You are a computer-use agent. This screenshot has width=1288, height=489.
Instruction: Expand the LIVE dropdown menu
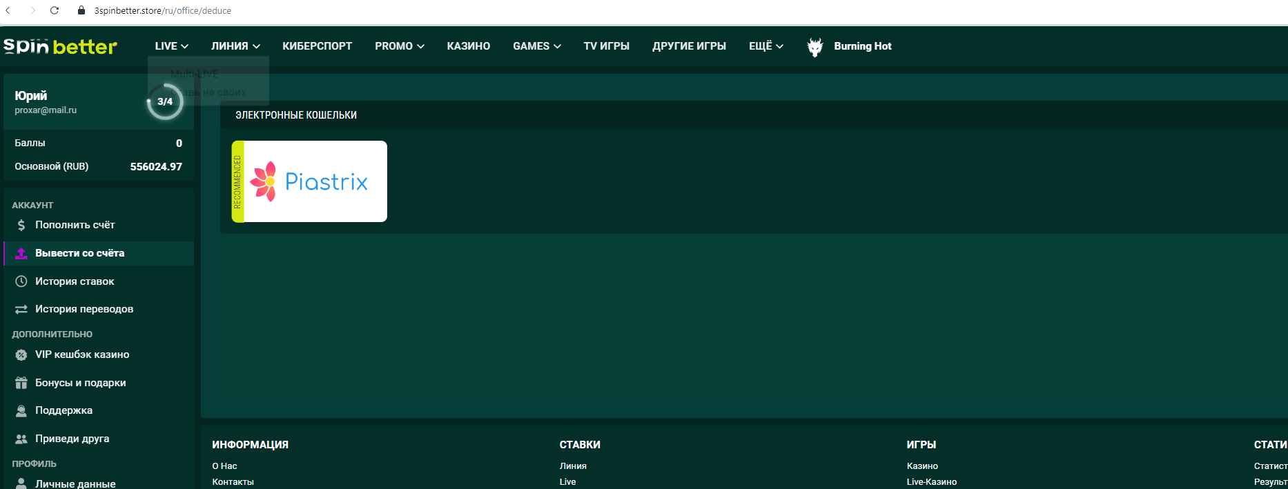(171, 46)
